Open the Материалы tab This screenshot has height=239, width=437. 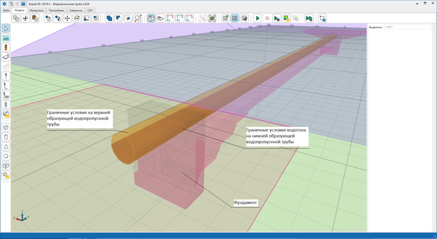pos(37,10)
